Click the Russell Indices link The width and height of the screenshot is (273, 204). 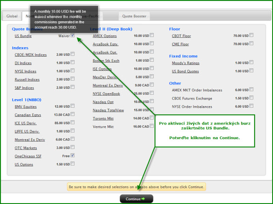point(27,79)
